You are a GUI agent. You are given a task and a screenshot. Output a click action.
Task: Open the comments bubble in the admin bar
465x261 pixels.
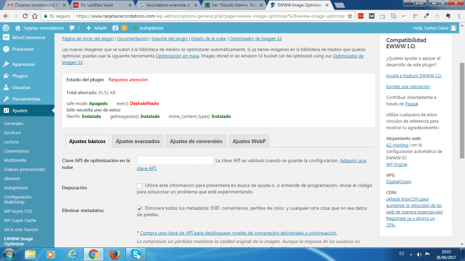coord(72,28)
